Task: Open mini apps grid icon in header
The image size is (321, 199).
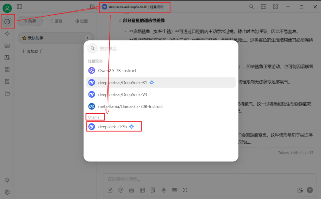Action: click(x=275, y=7)
